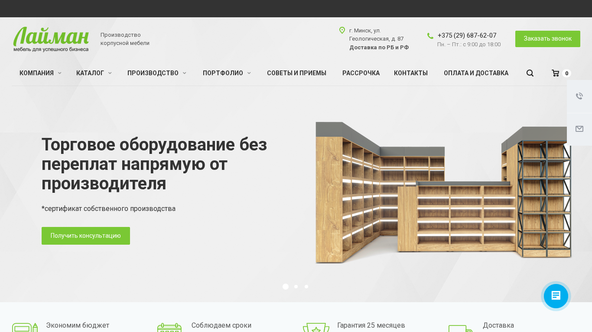Expand the Производство dropdown

point(156,73)
